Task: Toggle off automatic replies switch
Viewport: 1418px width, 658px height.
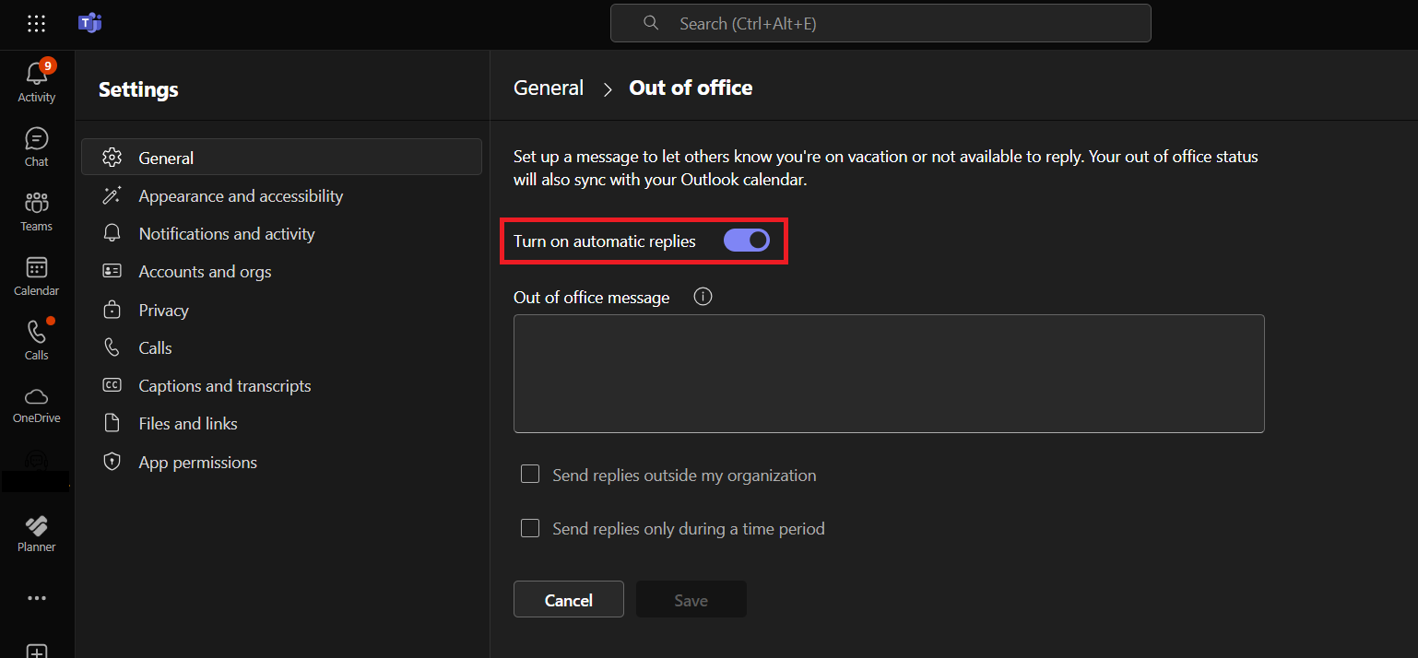Action: [x=747, y=241]
